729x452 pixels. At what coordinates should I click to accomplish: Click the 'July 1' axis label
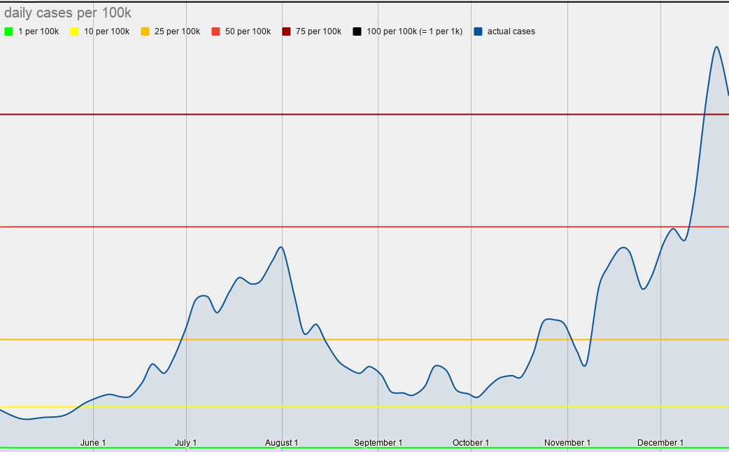(185, 443)
